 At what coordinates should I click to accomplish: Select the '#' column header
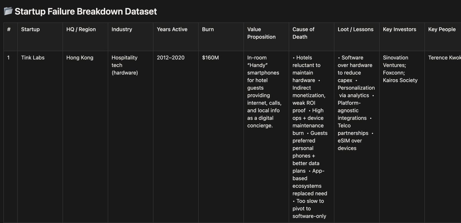(x=10, y=37)
